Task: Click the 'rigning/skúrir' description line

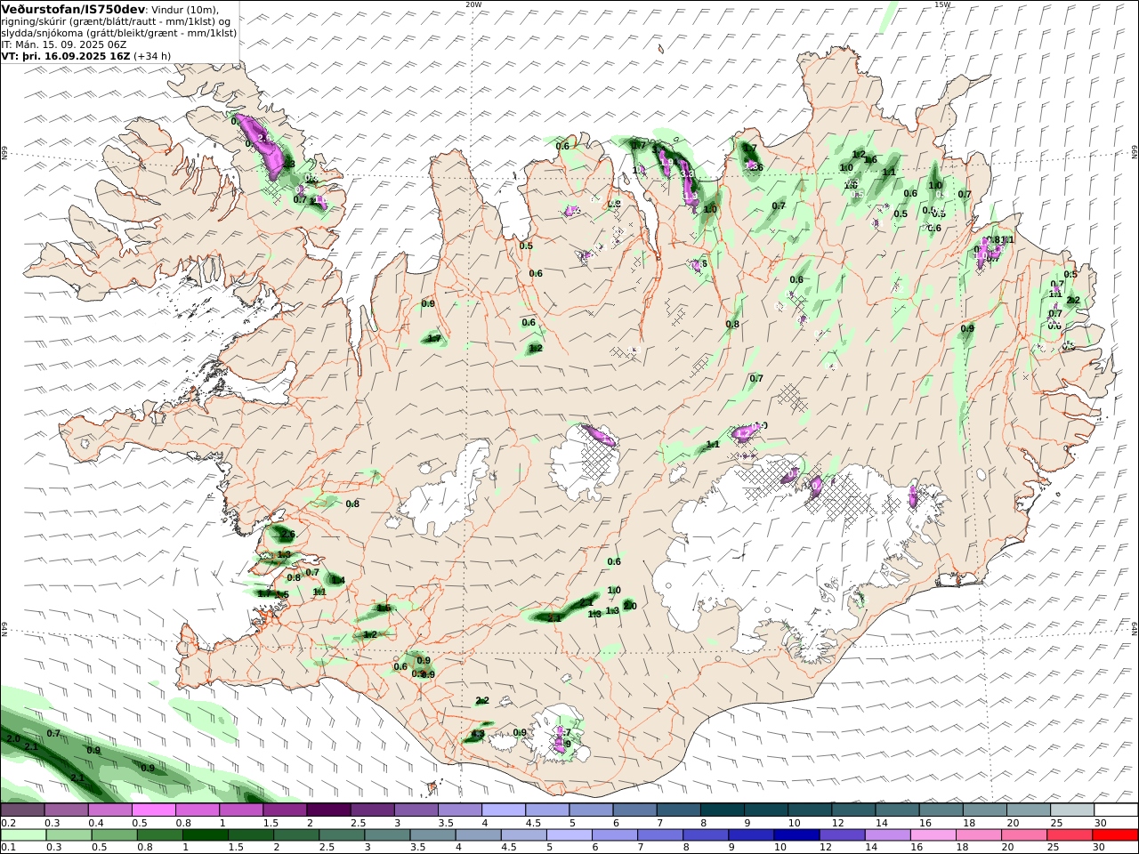Action: [x=114, y=21]
